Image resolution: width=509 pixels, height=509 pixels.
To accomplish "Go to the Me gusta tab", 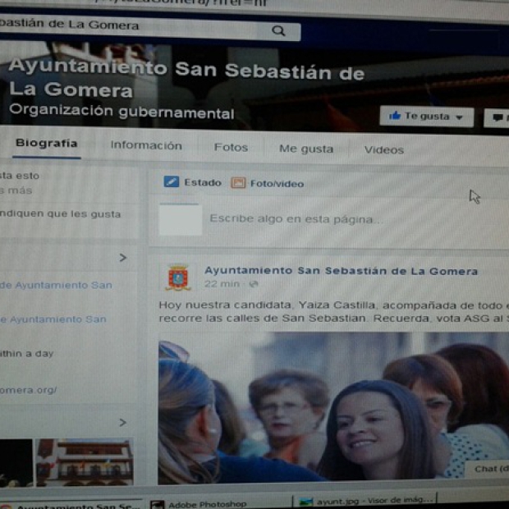I will pyautogui.click(x=306, y=149).
